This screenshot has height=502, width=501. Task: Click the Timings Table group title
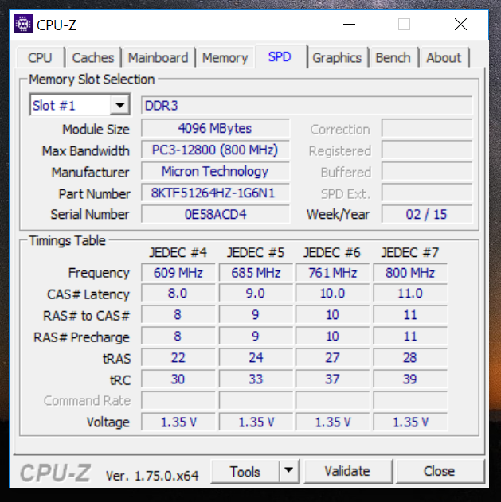(x=67, y=240)
